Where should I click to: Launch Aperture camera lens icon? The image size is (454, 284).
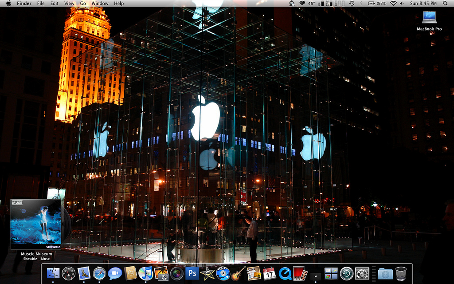click(x=176, y=273)
